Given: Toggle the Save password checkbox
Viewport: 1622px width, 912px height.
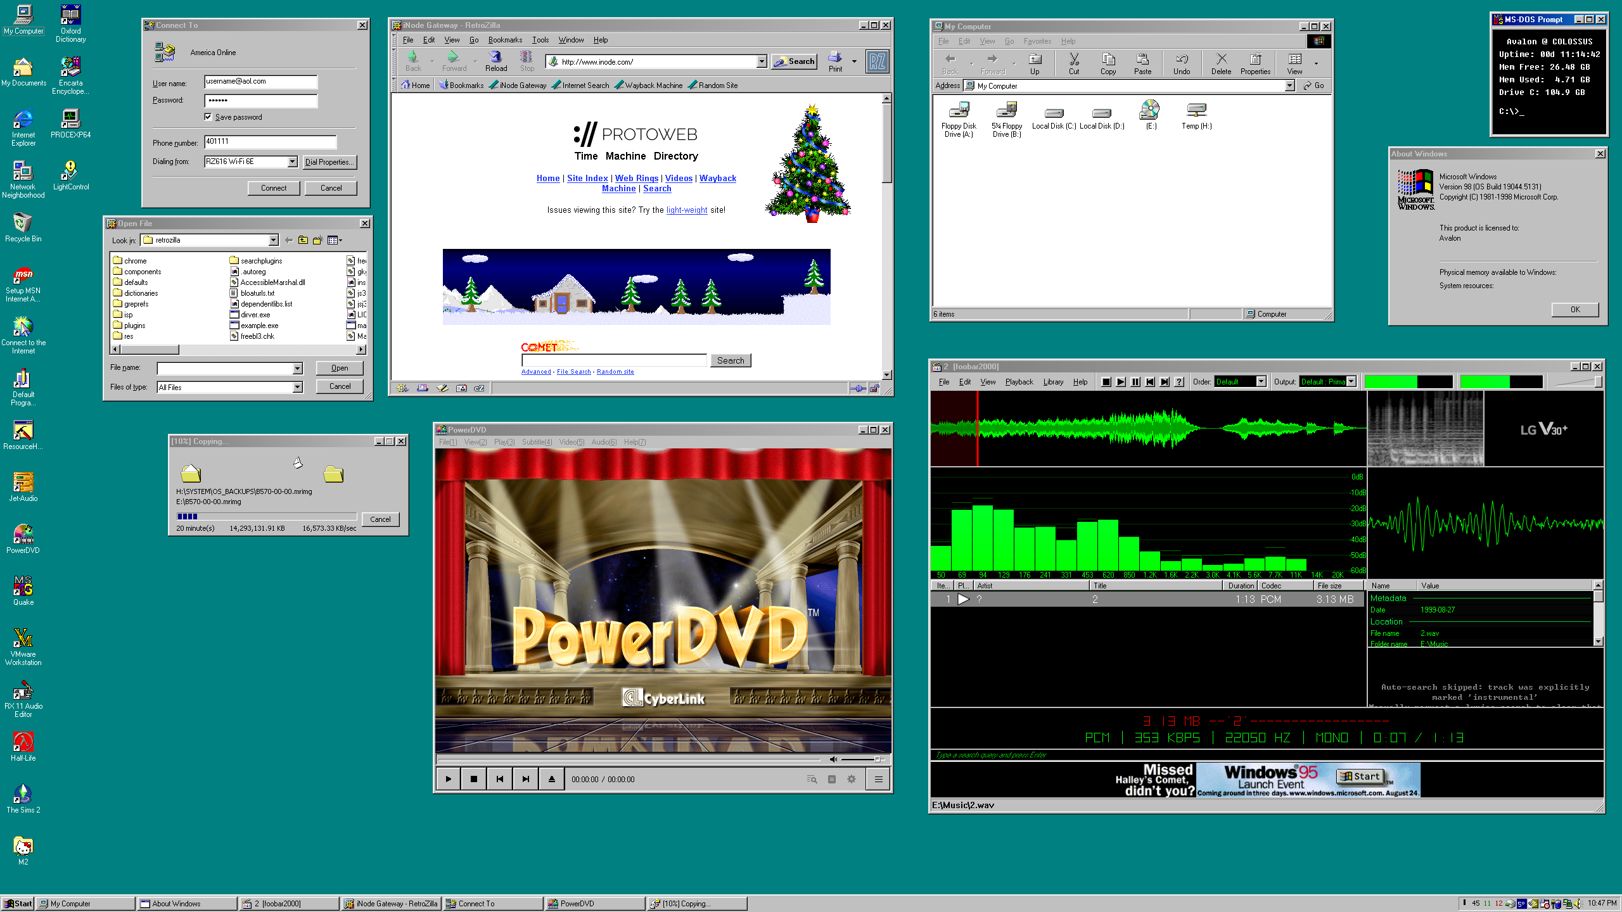Looking at the screenshot, I should [208, 117].
